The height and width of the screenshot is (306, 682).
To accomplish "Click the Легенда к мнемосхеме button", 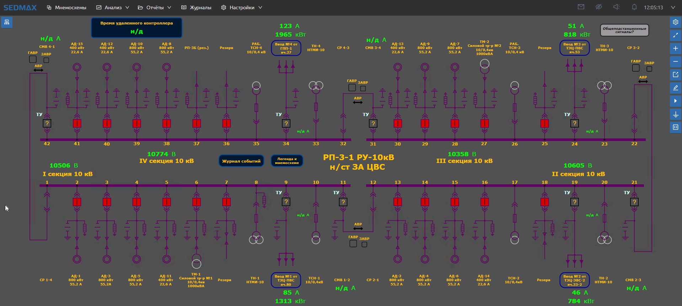I will tap(287, 161).
